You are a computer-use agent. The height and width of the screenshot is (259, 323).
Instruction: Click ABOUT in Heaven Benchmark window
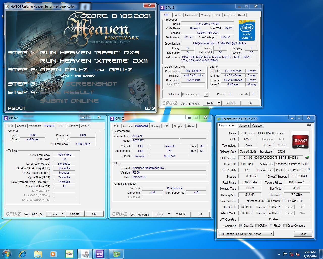(x=17, y=108)
